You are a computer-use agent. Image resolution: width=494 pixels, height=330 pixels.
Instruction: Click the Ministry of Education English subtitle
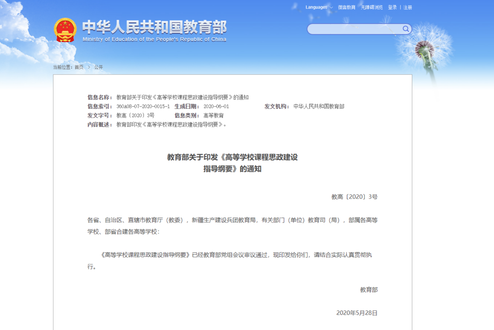(x=154, y=39)
